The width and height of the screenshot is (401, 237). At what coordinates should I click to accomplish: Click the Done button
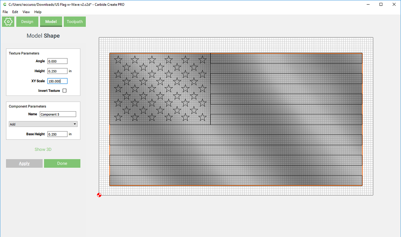62,163
